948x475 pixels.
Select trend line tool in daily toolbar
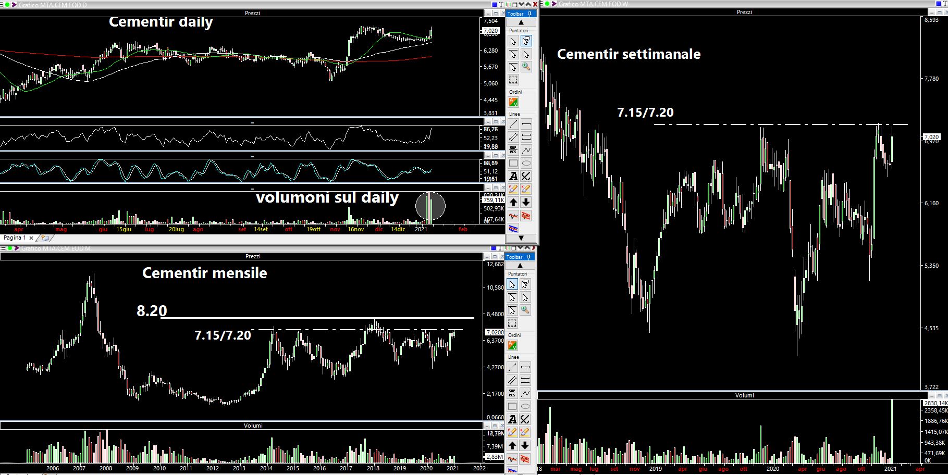[513, 124]
